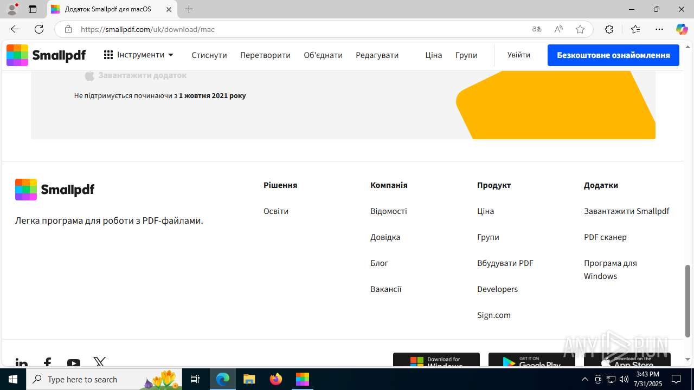The height and width of the screenshot is (390, 694).
Task: Open the Освіти footer link
Action: [x=276, y=211]
